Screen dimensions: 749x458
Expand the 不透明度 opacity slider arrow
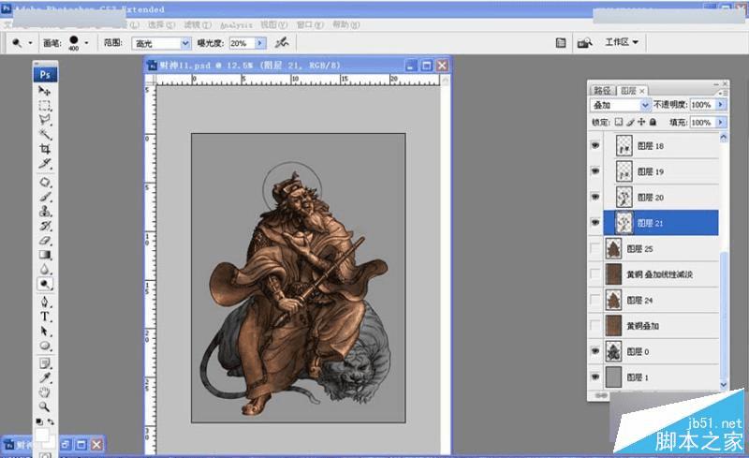click(721, 105)
